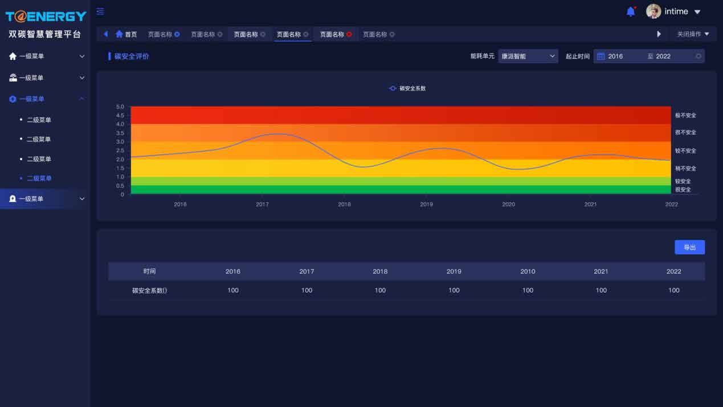The width and height of the screenshot is (723, 407).
Task: Click the last sidebar menu's alert icon
Action: [13, 198]
